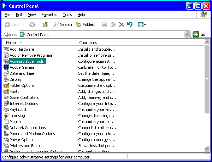Expand the Address bar dropdown arrow

pyautogui.click(x=187, y=34)
